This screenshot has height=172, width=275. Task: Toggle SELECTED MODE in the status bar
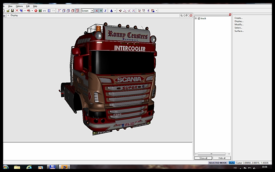[x=218, y=163]
